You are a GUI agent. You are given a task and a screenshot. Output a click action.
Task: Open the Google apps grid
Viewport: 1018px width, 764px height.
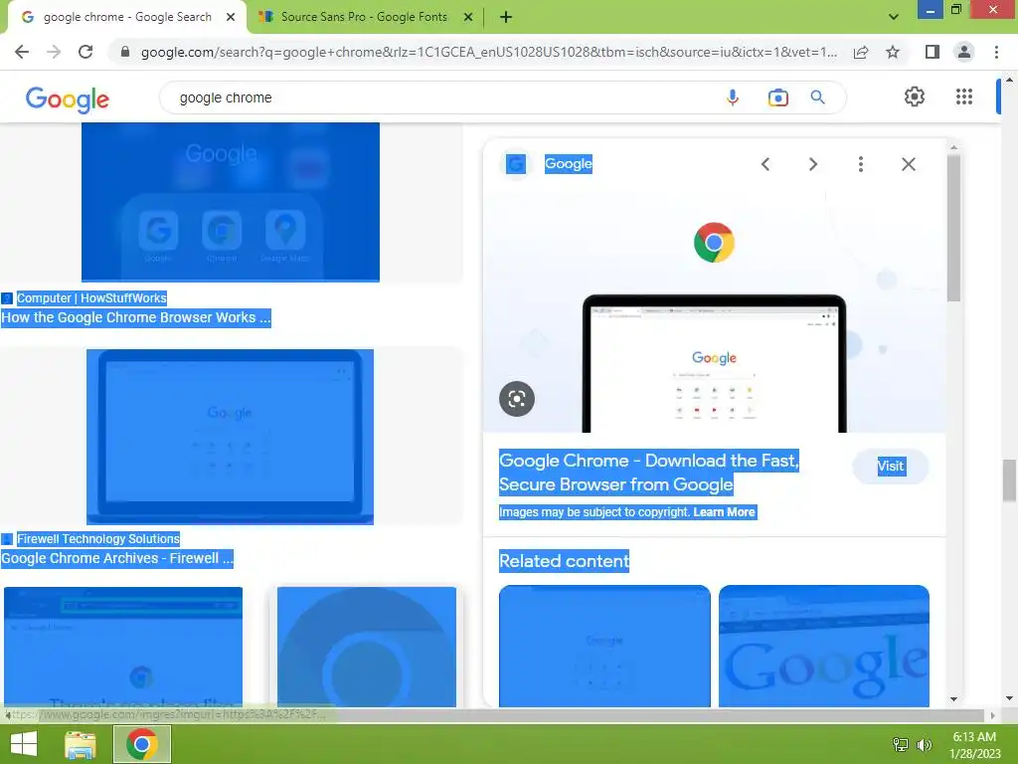(x=964, y=96)
